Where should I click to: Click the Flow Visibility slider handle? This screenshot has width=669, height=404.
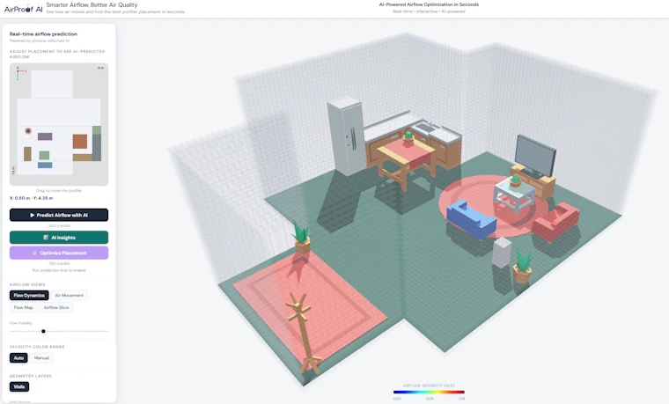click(x=43, y=331)
